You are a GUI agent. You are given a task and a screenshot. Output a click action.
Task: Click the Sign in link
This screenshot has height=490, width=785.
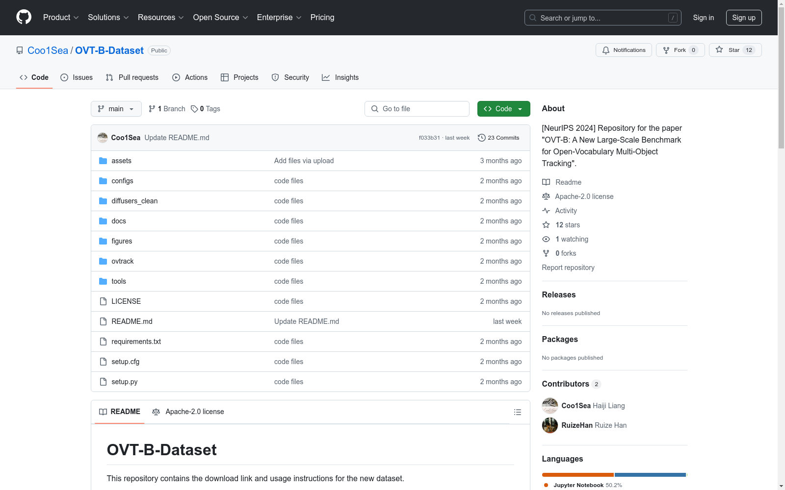(704, 18)
